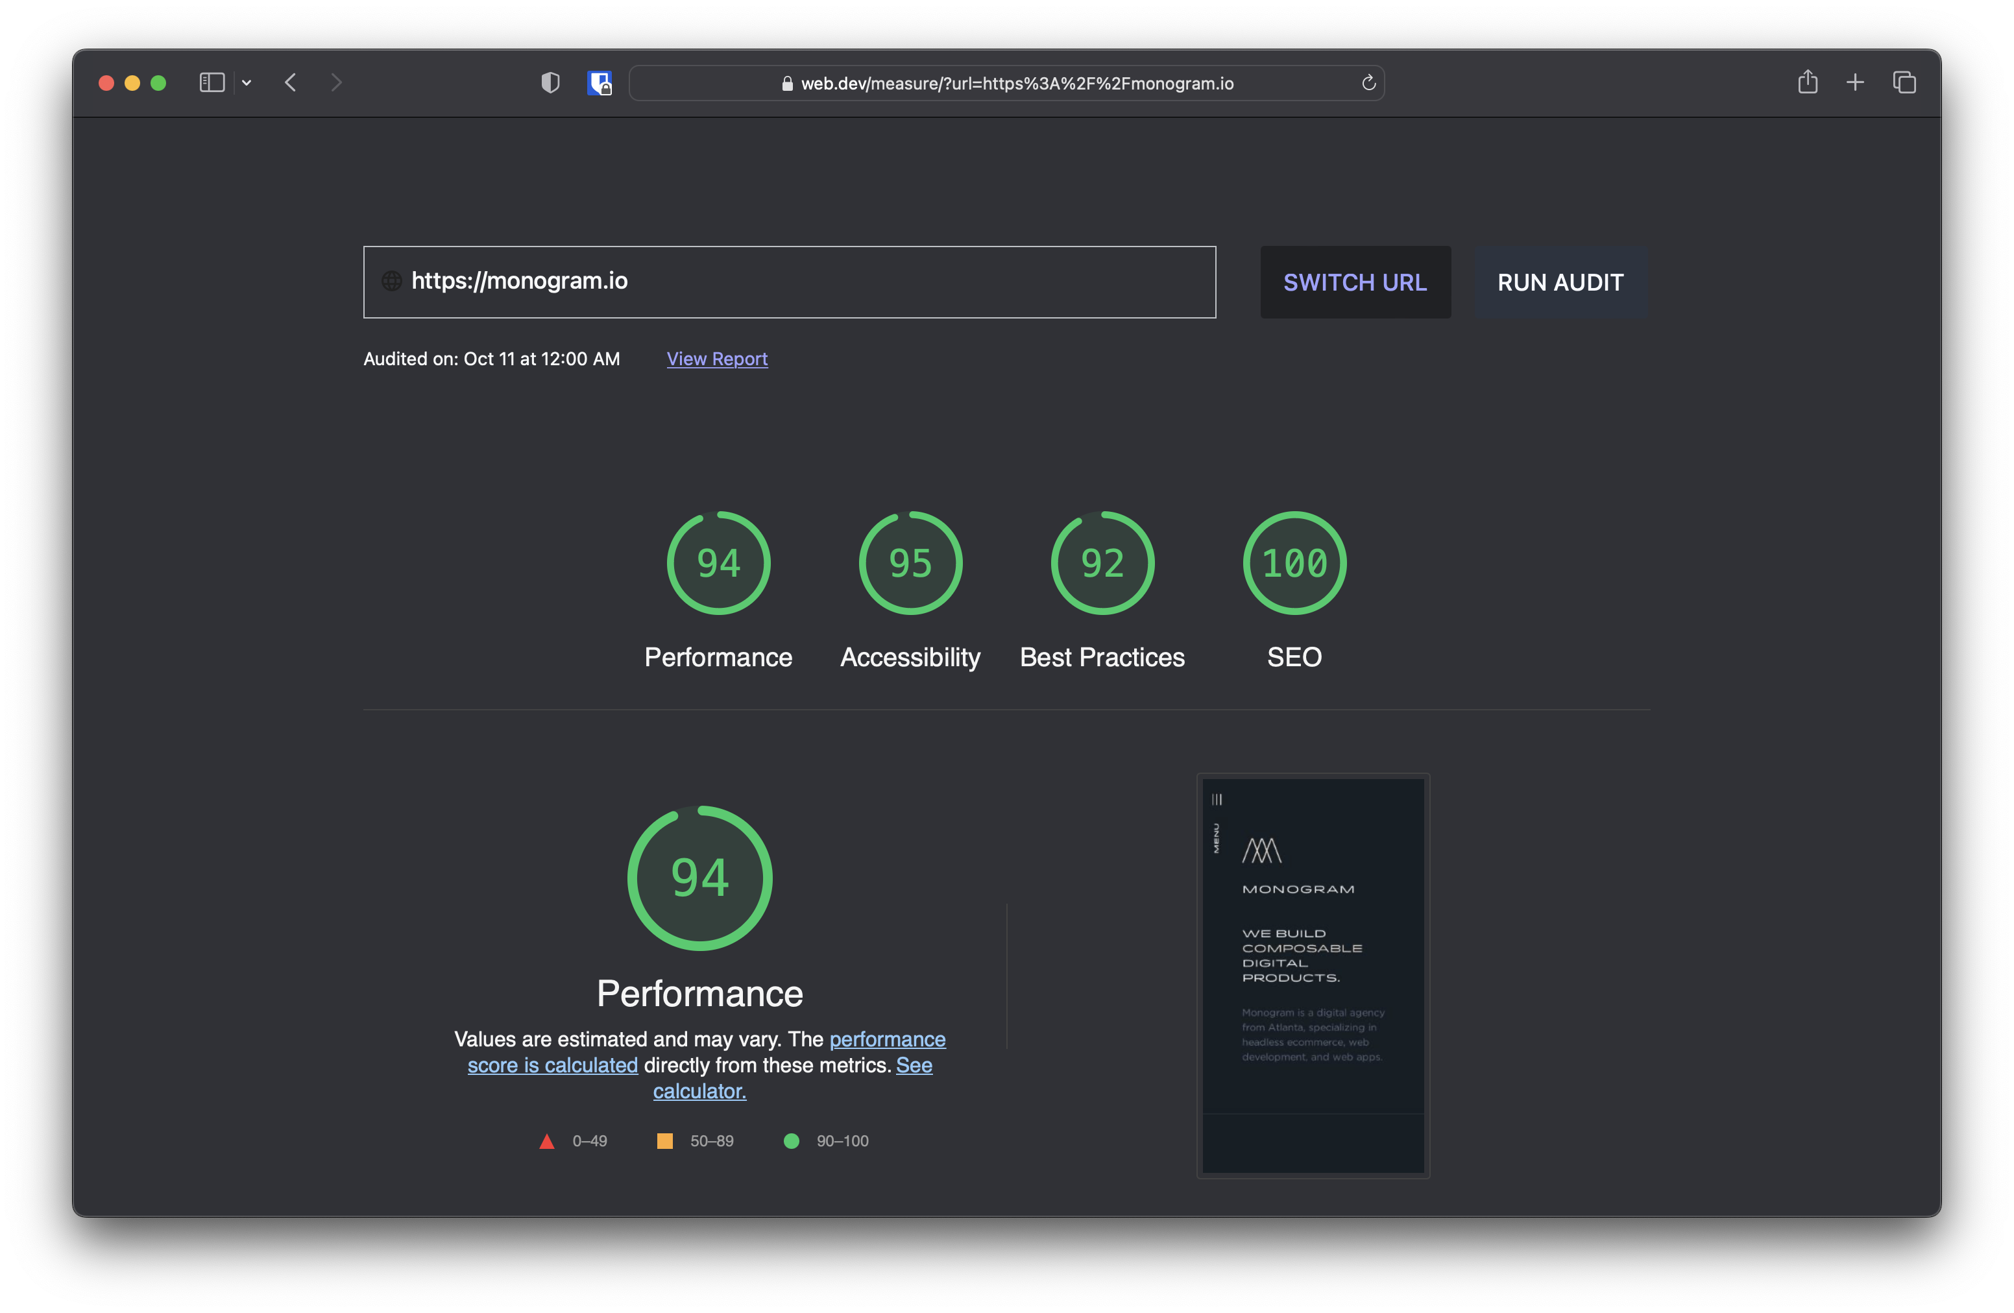
Task: Select the Accessibility score gauge
Action: click(910, 564)
